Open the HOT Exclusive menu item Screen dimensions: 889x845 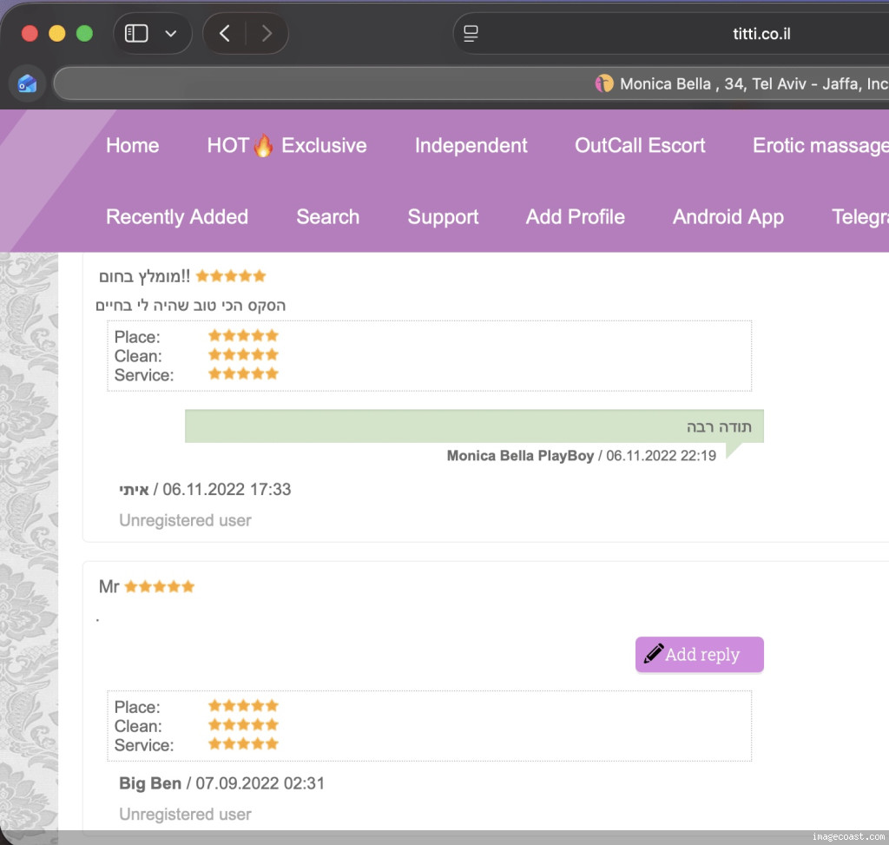286,146
